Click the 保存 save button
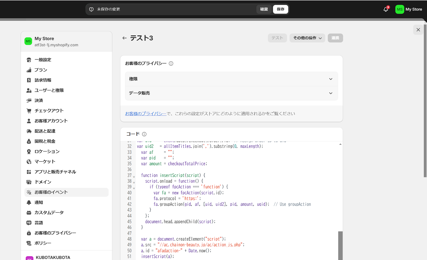Screen dimensions: 427x260 (x=280, y=9)
